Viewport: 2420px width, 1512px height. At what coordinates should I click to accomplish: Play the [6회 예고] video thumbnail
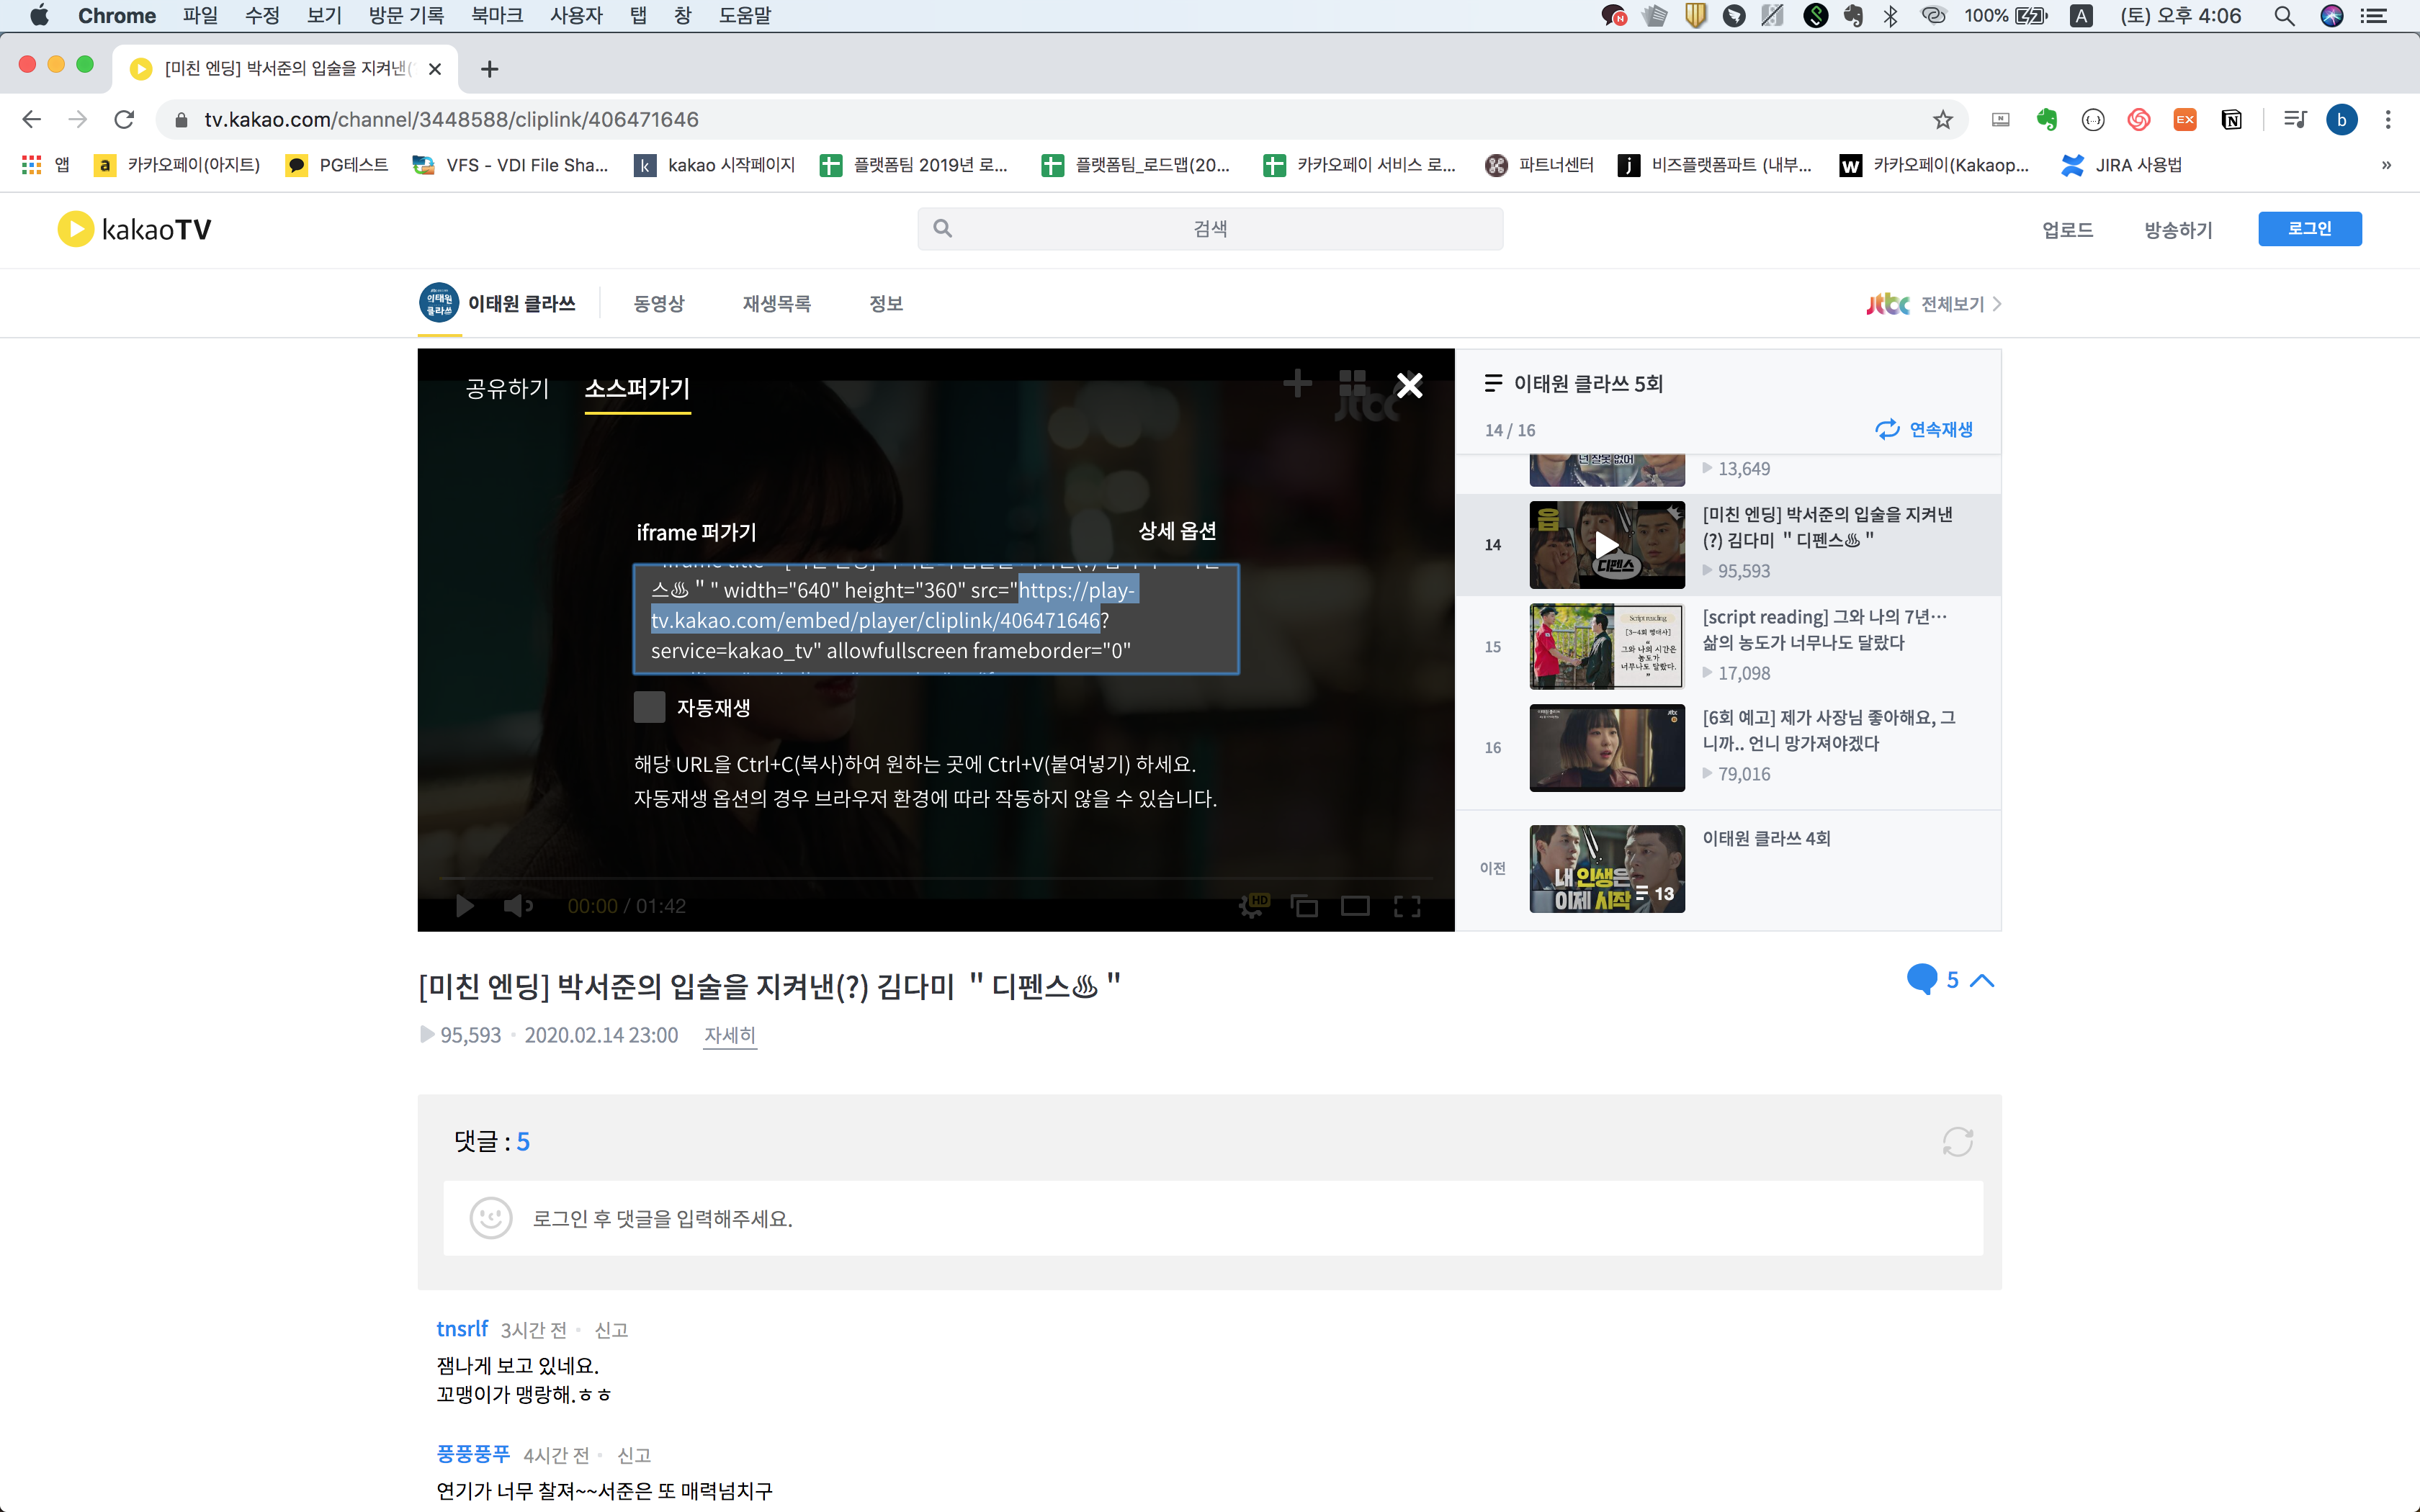click(x=1606, y=748)
